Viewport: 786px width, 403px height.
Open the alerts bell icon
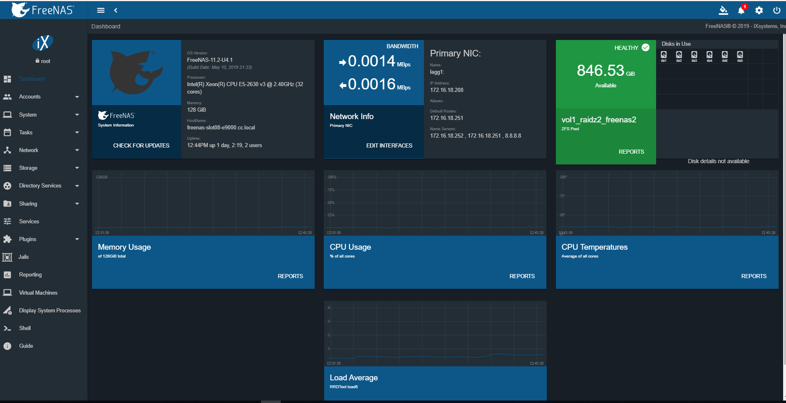point(741,10)
